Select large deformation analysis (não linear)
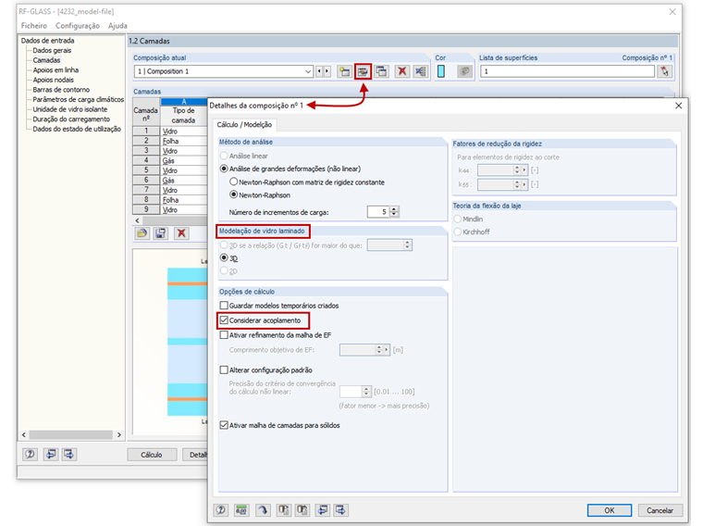The height and width of the screenshot is (526, 703). pos(224,169)
